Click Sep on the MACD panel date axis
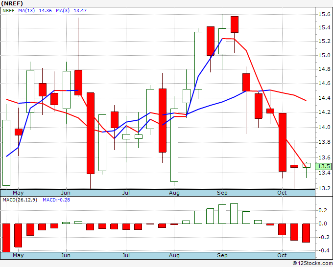Image resolution: width=333 pixels, height=267 pixels. coord(222,255)
